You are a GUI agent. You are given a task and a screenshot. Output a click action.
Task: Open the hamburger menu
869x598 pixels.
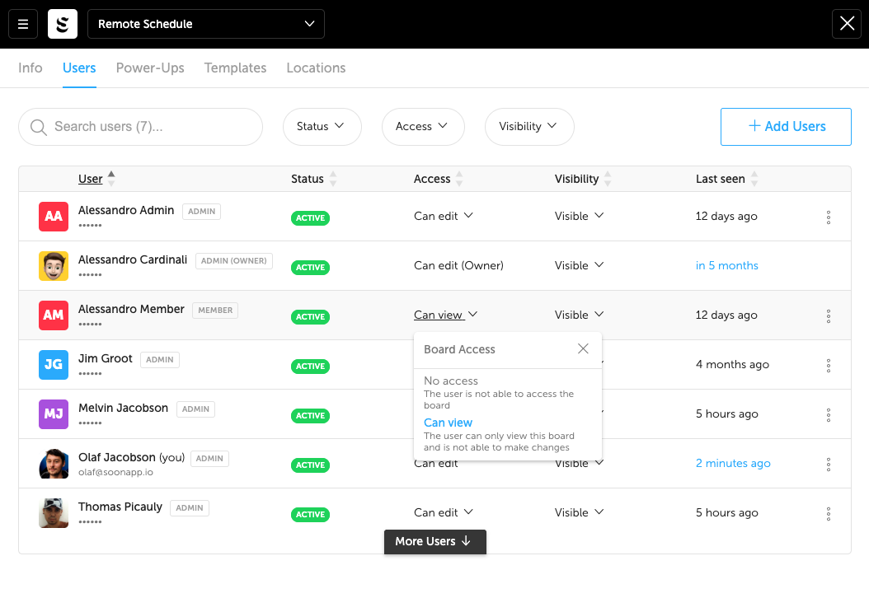pos(23,24)
